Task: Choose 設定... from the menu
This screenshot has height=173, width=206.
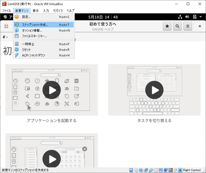Action: [44, 17]
